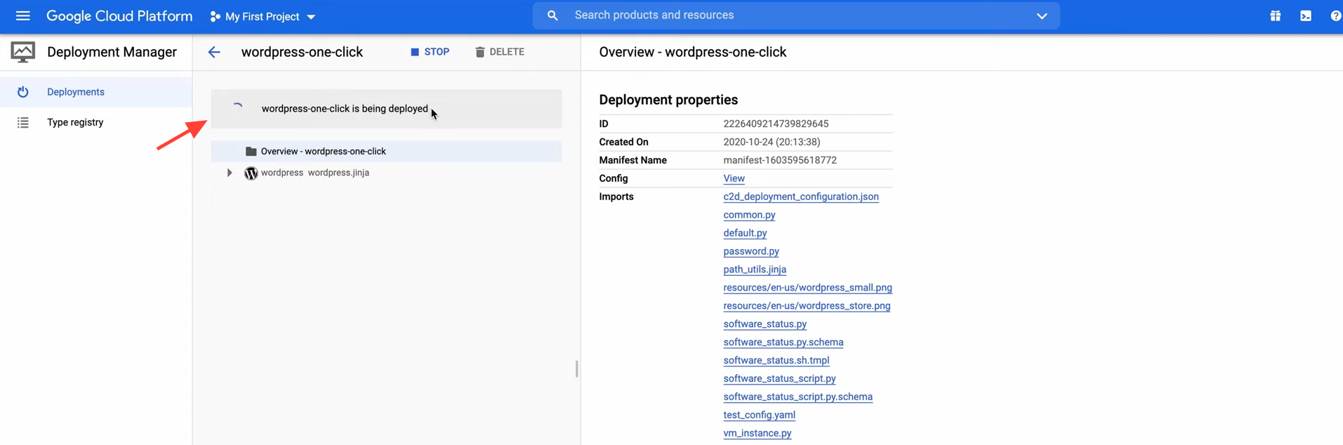Open resources/en-us/wordpress_small.png link
The image size is (1343, 445).
point(807,288)
